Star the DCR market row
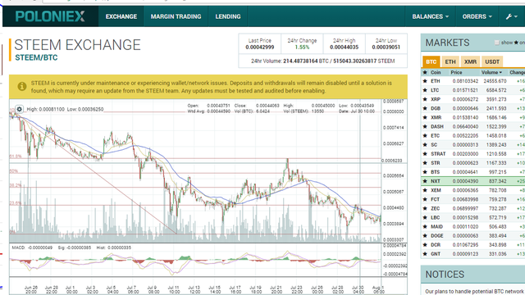 tap(425, 244)
